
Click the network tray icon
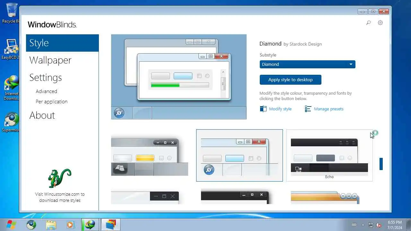[371, 225]
